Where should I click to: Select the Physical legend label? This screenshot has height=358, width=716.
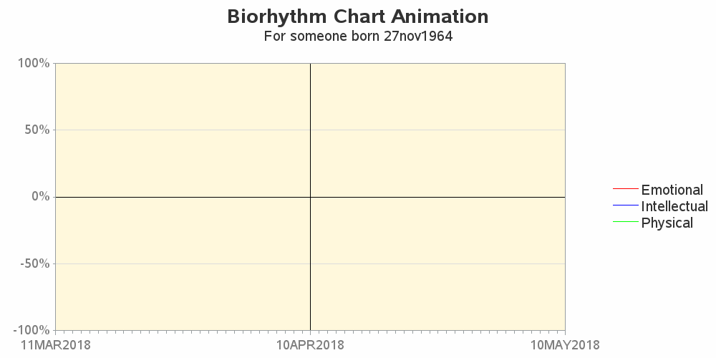(667, 223)
